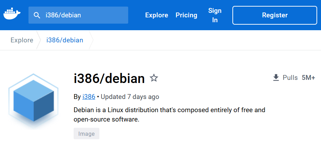Screen dimensions: 321x150
Task: Click the i386/debian page heading
Action: tap(109, 78)
